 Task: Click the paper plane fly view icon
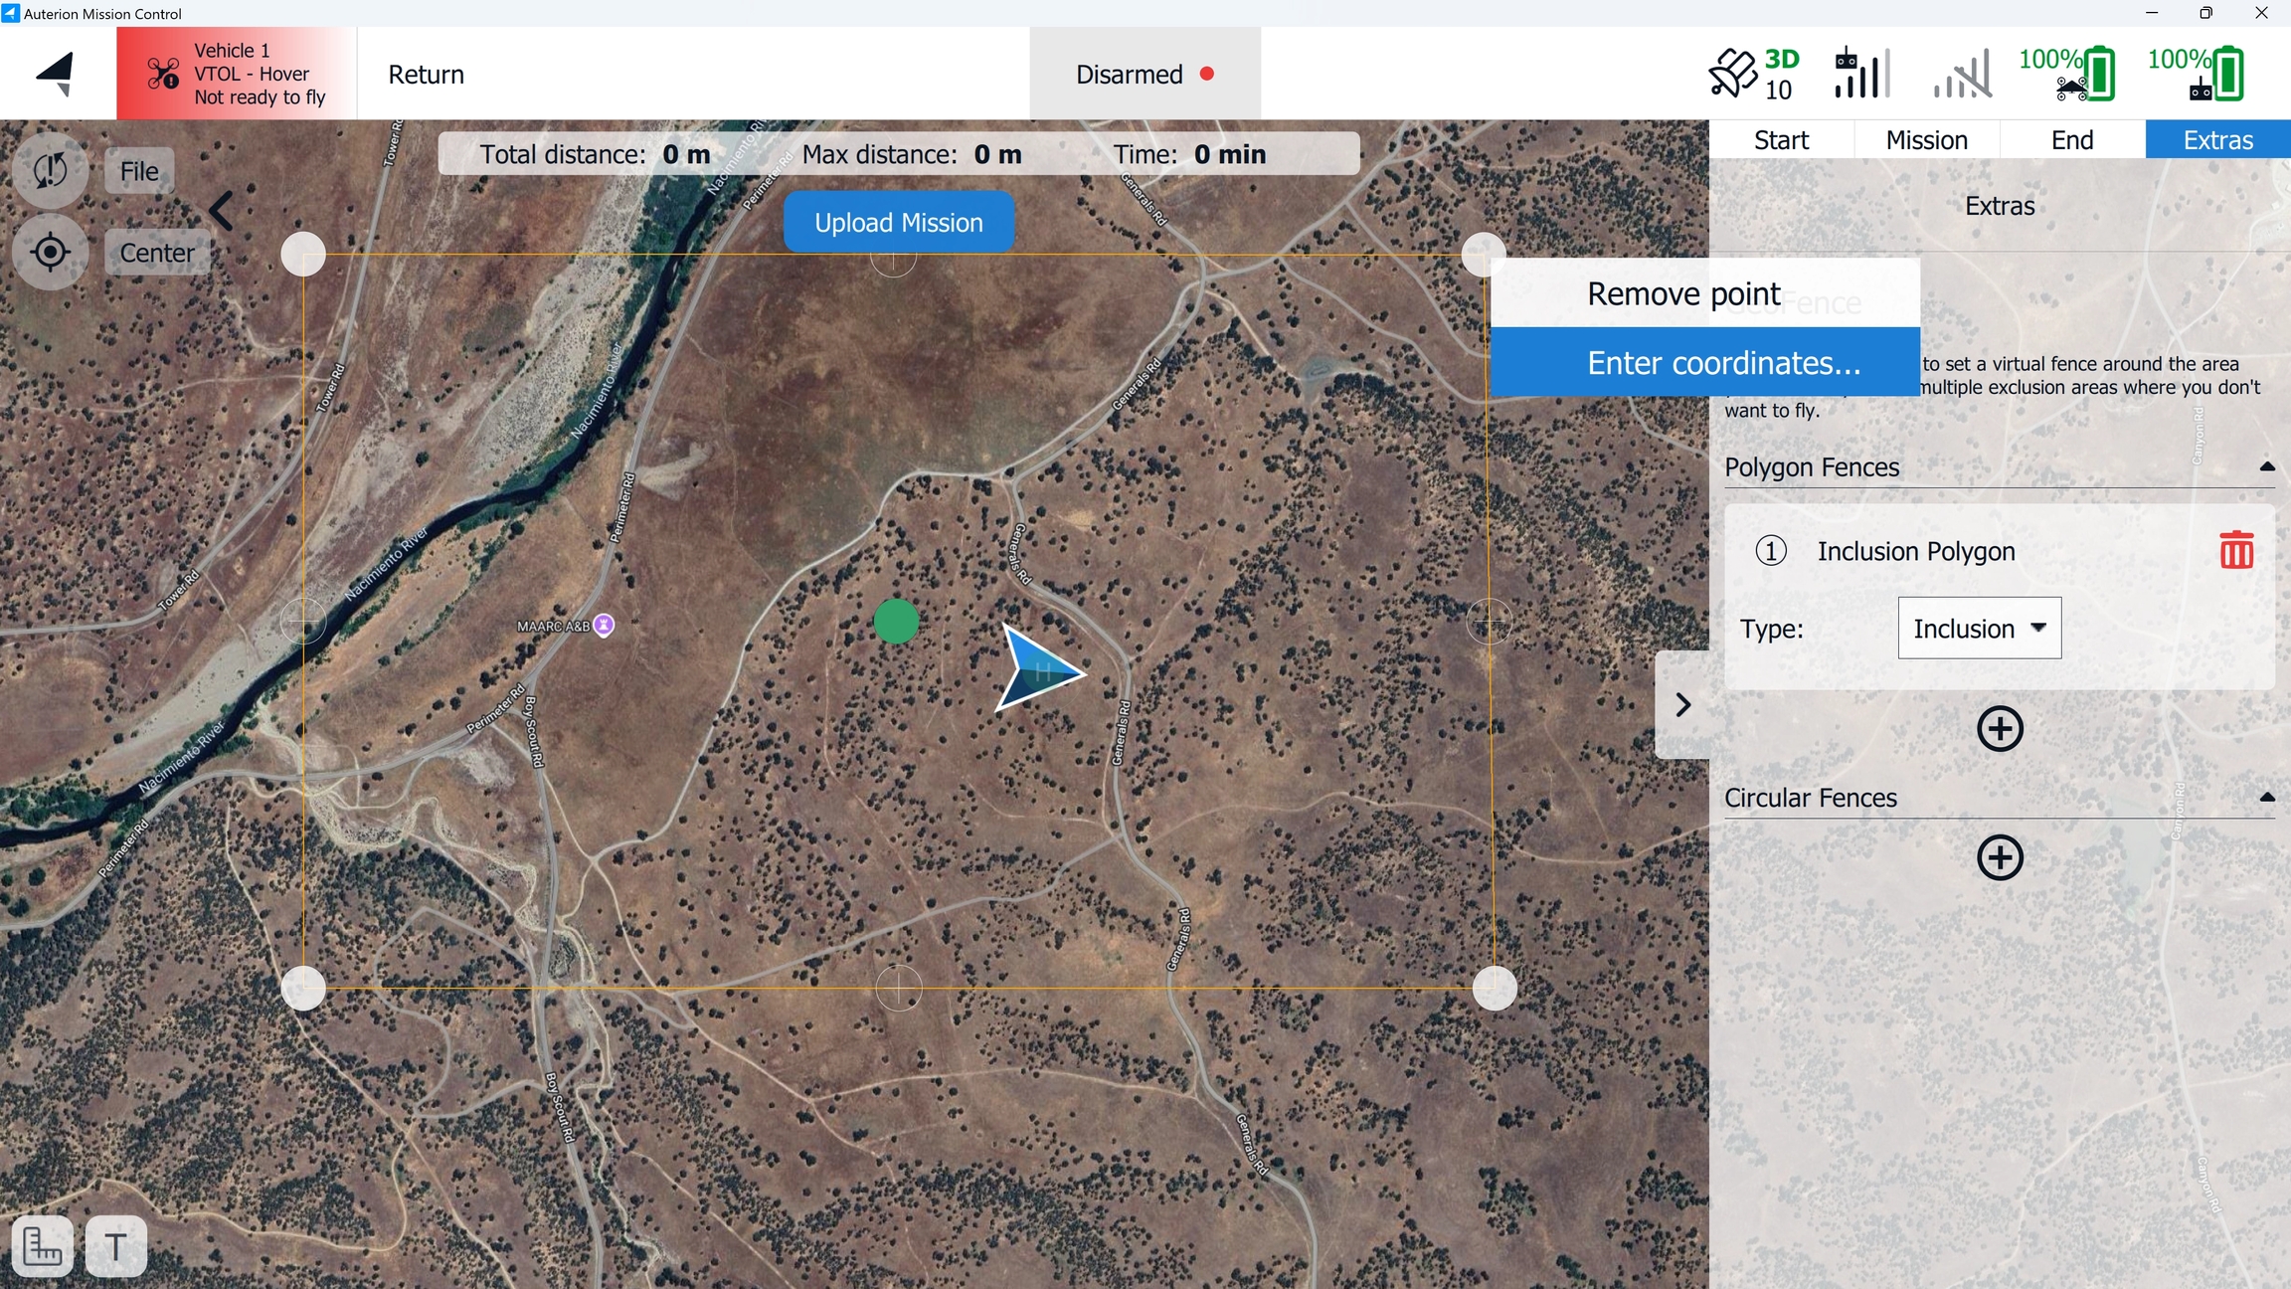point(57,74)
